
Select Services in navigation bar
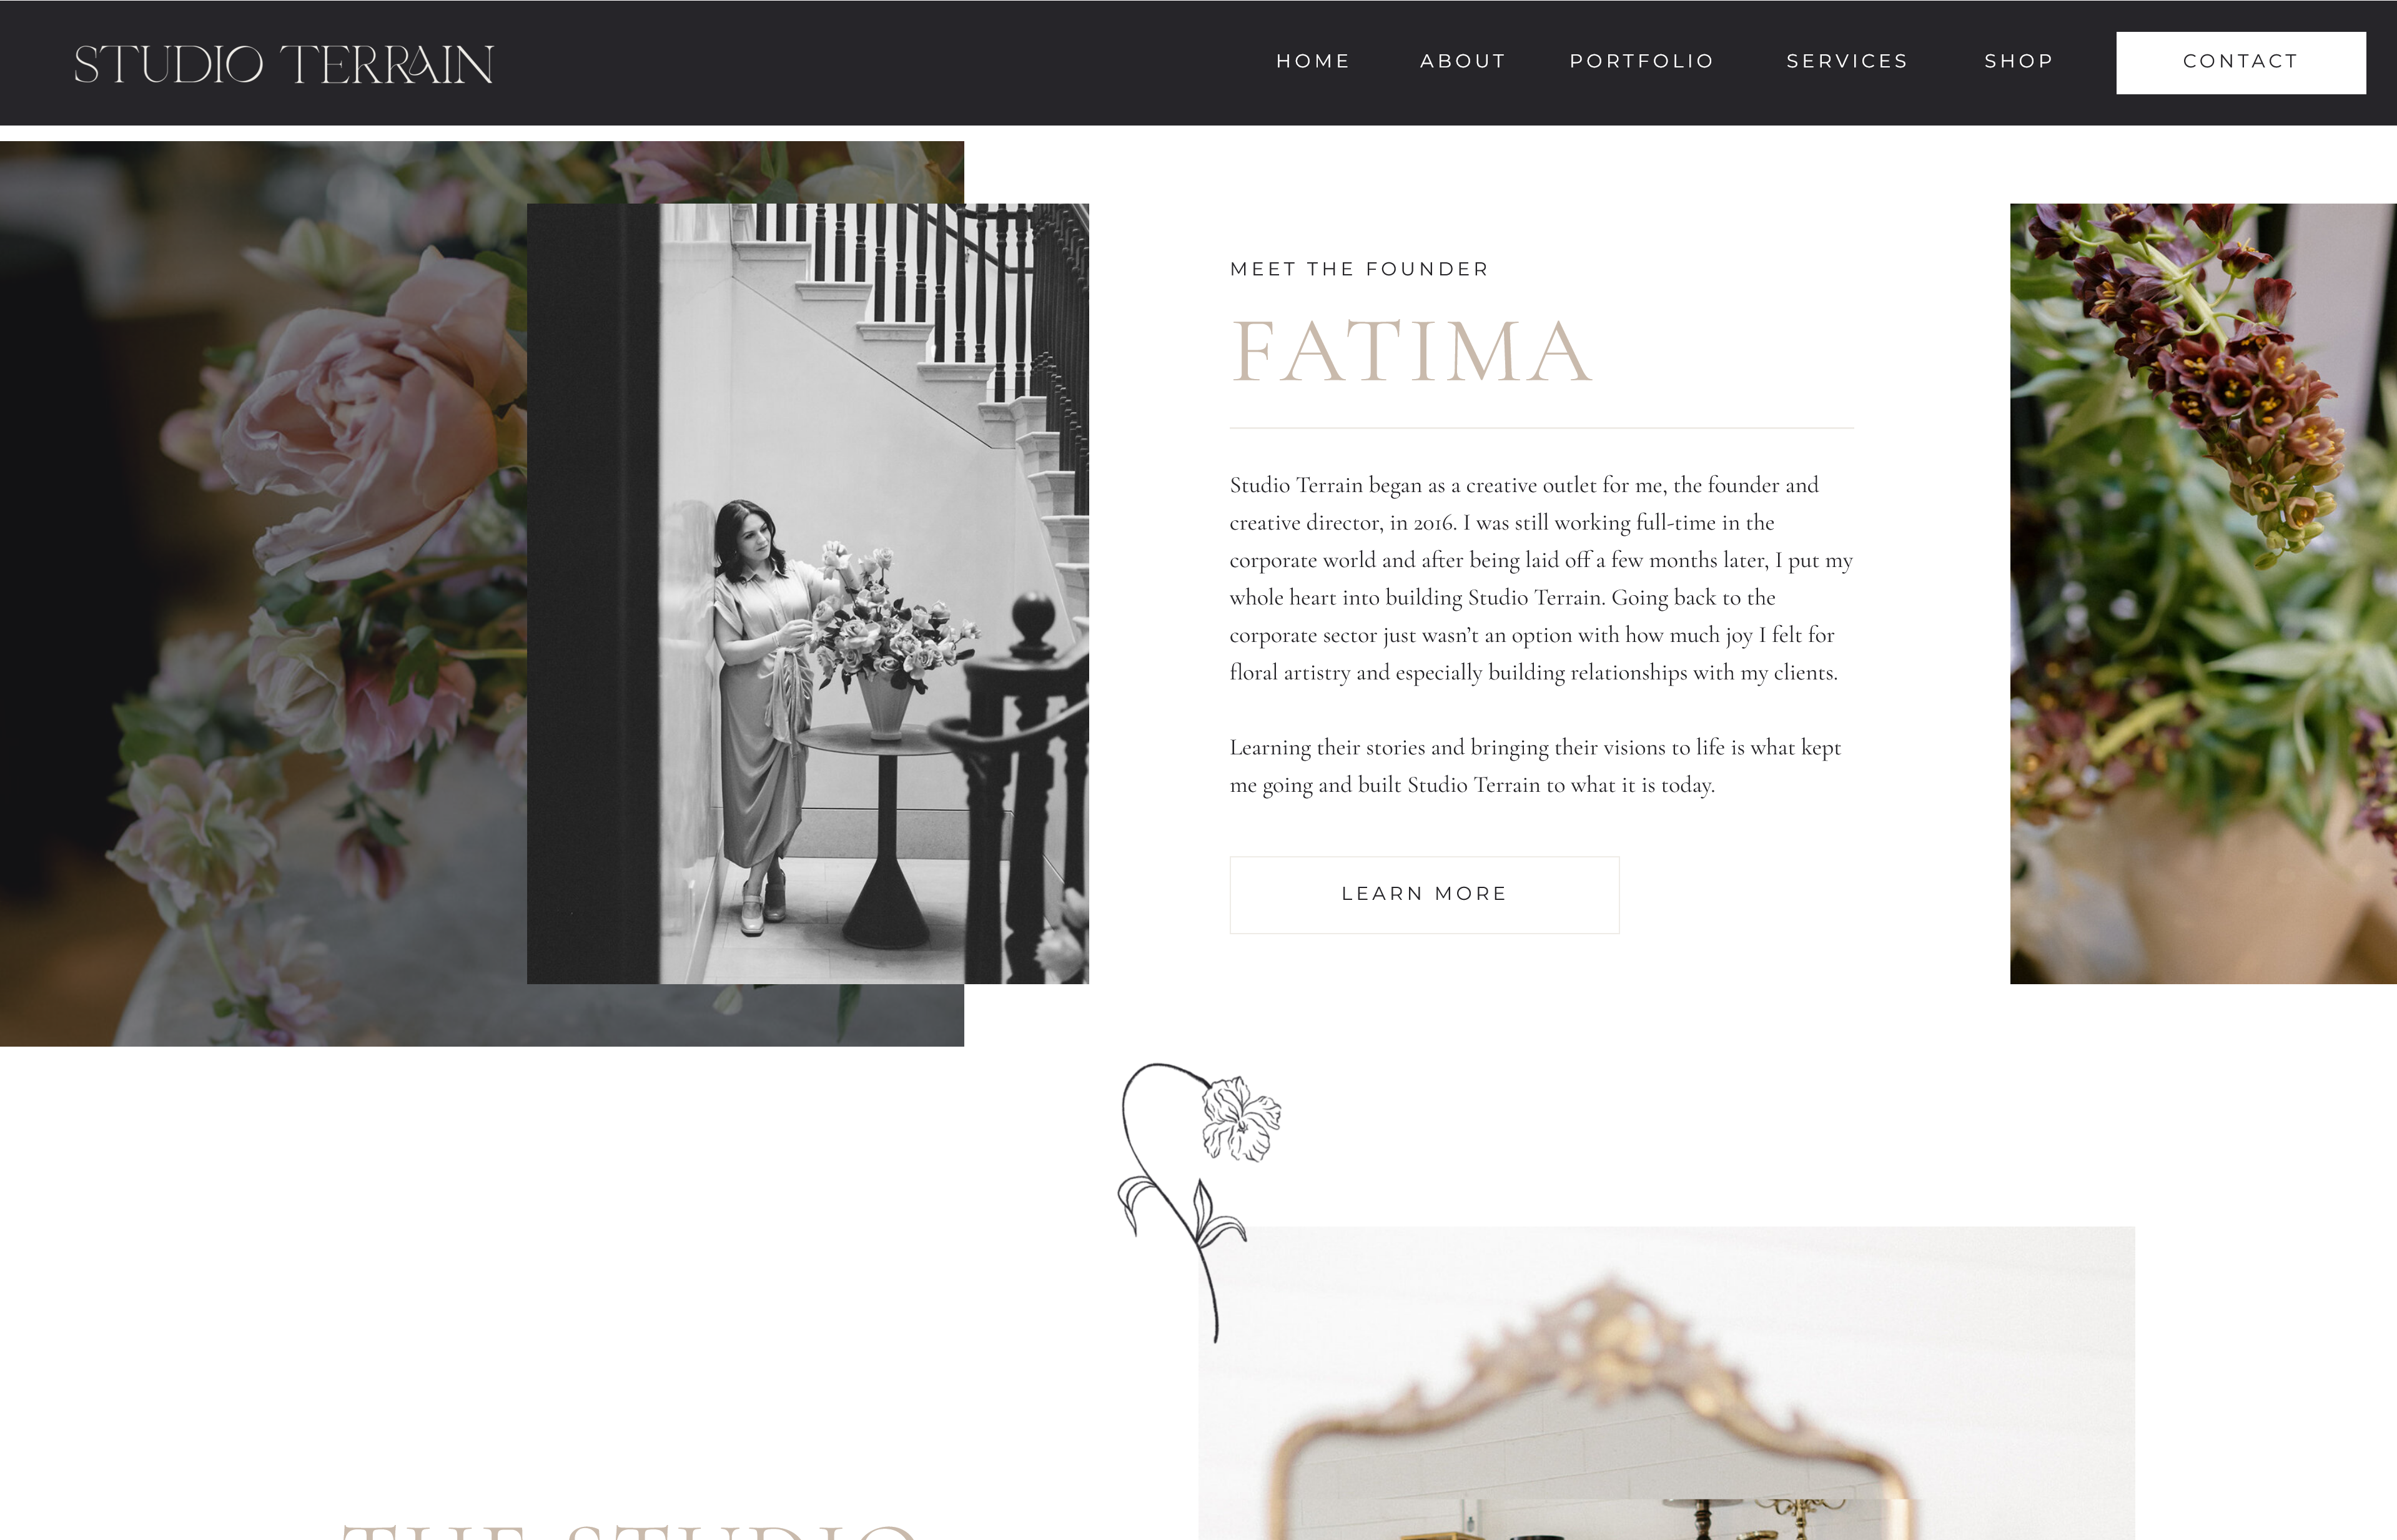[x=1847, y=61]
